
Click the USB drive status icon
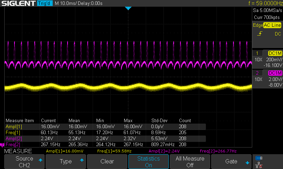tap(259, 158)
